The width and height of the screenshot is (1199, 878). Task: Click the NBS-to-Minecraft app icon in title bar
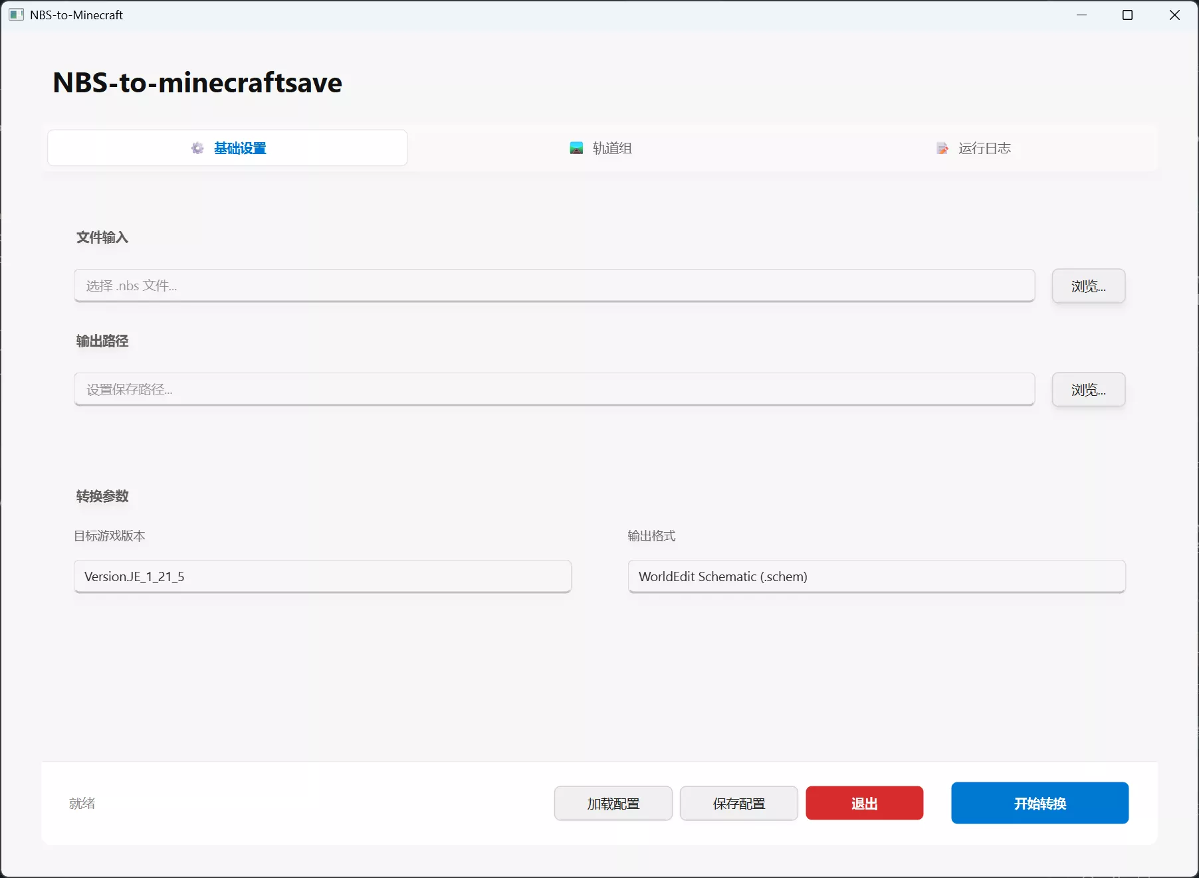(16, 15)
